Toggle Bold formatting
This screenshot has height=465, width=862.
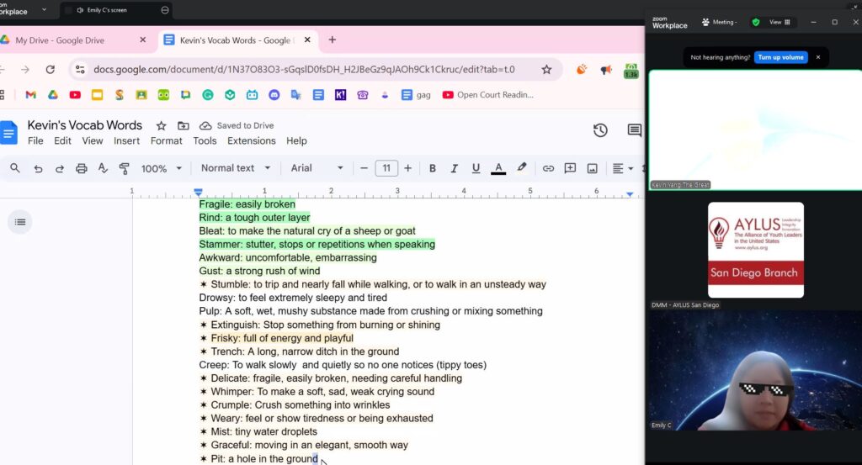click(x=433, y=168)
